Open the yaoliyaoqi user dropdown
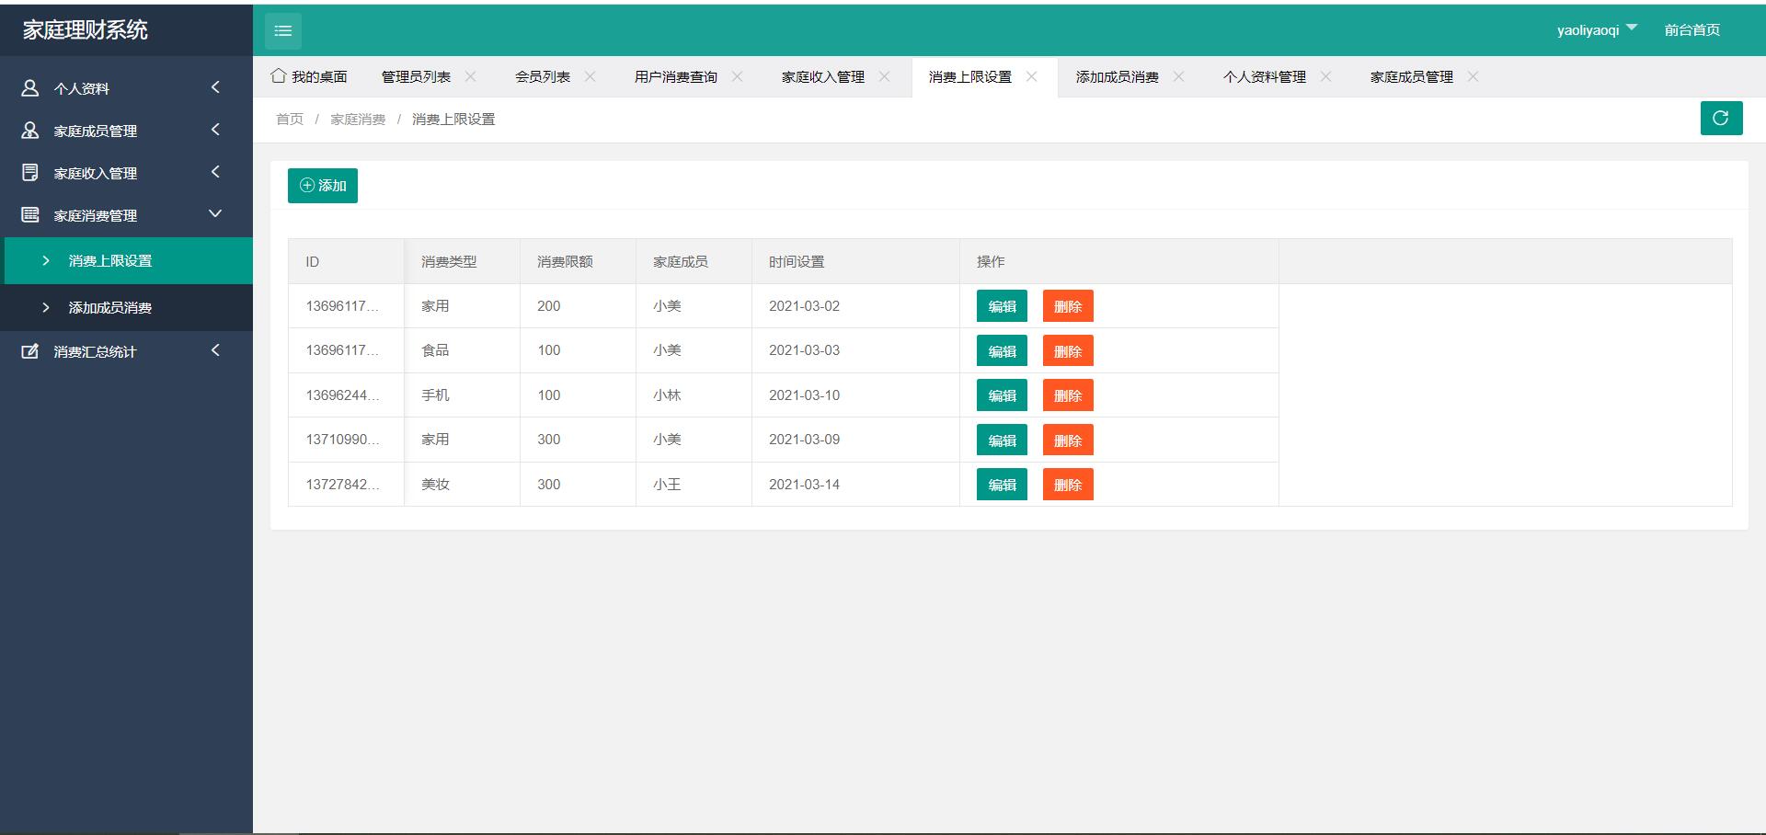The width and height of the screenshot is (1766, 835). tap(1597, 30)
